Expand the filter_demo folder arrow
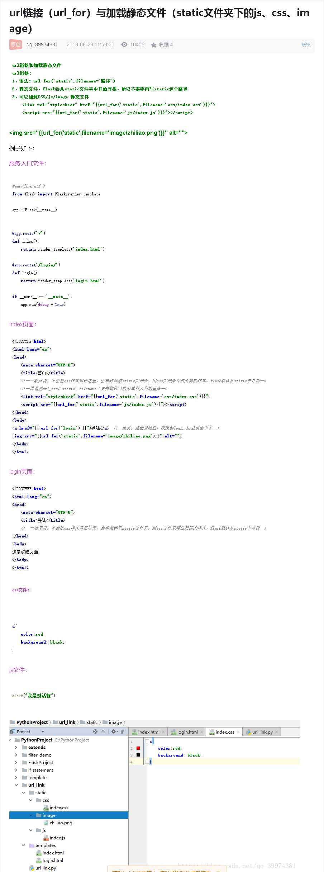 tap(16, 755)
